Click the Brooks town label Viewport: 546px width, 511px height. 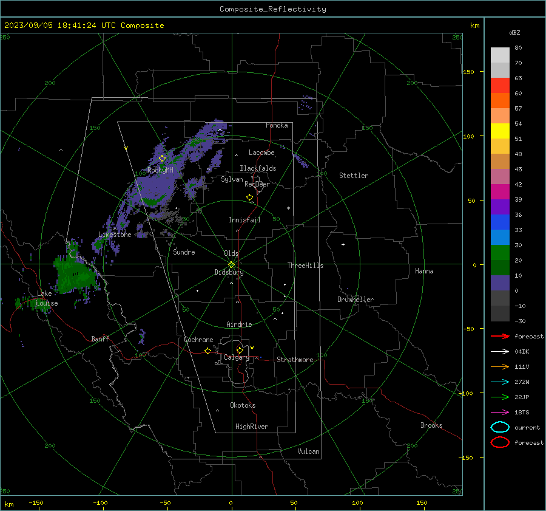pos(431,425)
